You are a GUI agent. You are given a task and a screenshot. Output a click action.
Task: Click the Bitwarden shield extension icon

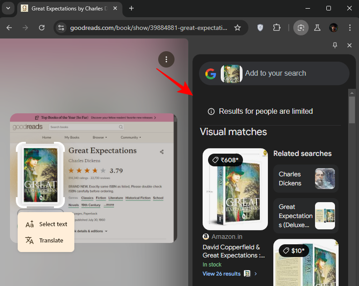[x=260, y=28]
